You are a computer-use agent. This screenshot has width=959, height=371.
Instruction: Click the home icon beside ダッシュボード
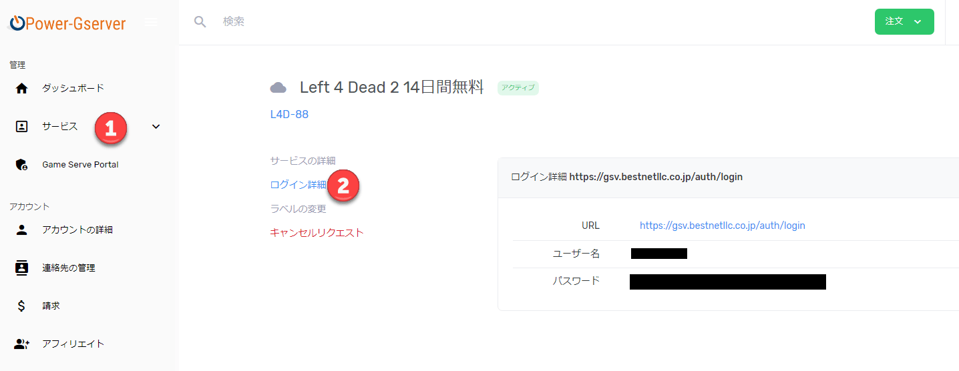pos(21,88)
